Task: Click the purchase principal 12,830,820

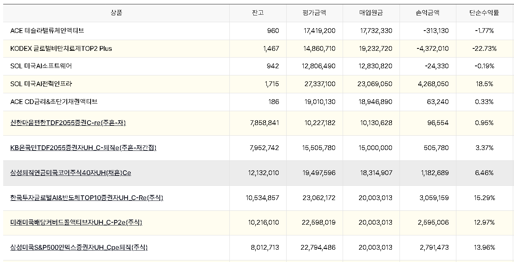Action: pyautogui.click(x=376, y=66)
